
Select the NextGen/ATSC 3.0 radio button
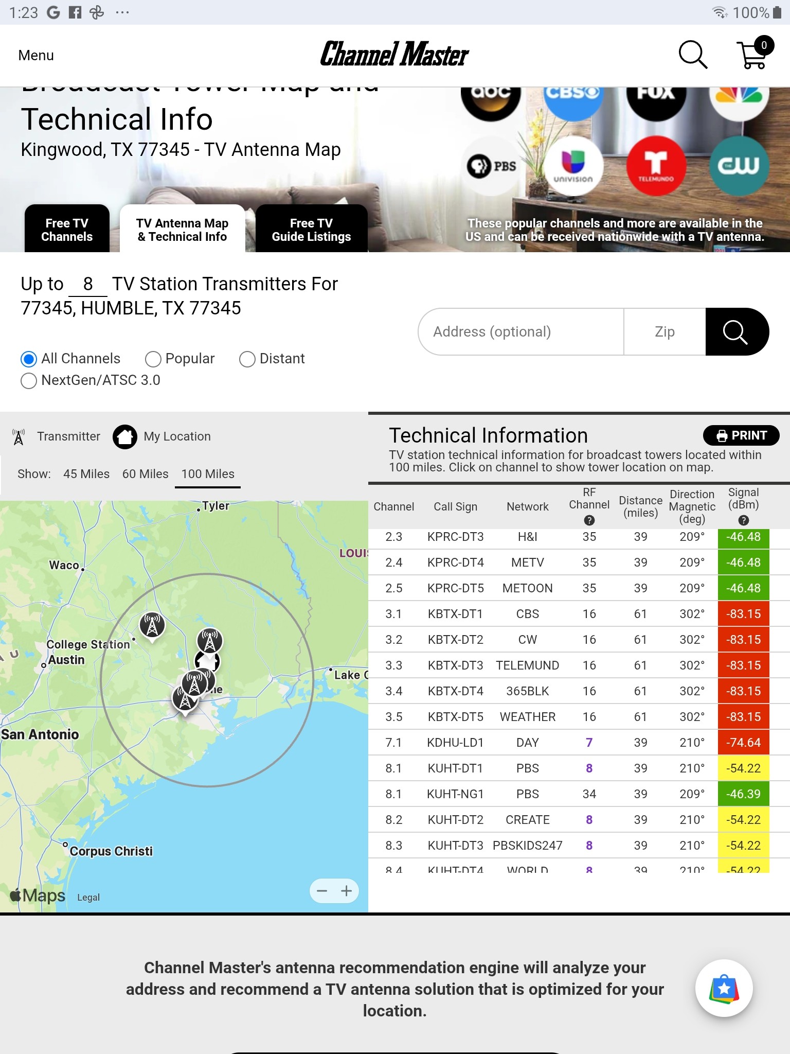click(x=29, y=380)
